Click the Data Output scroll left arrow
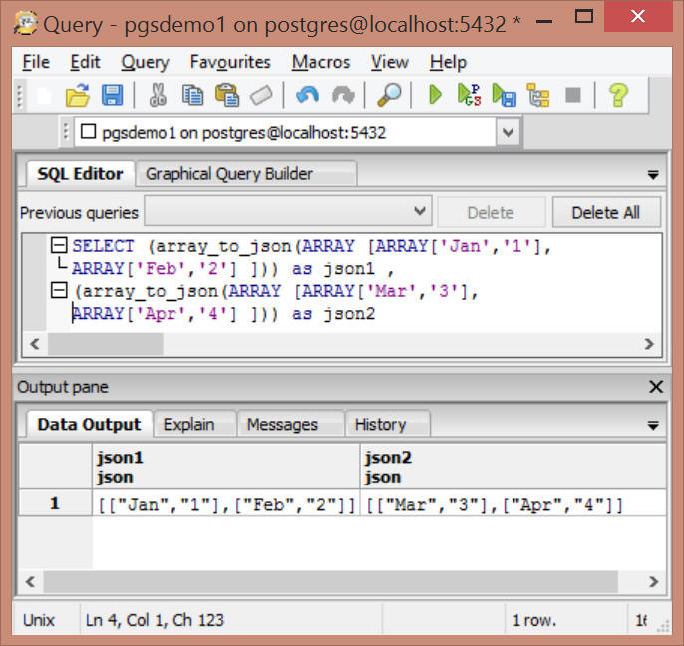Screen dimensions: 684x646 coord(30,581)
